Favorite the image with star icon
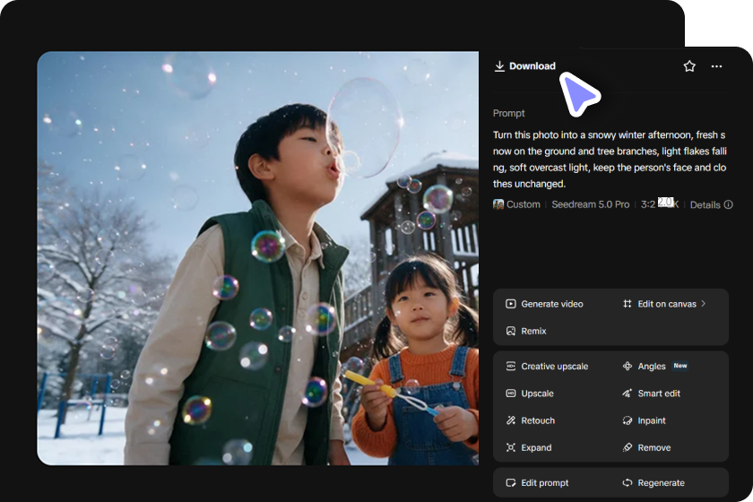Viewport: 753px width, 502px height. pyautogui.click(x=689, y=66)
